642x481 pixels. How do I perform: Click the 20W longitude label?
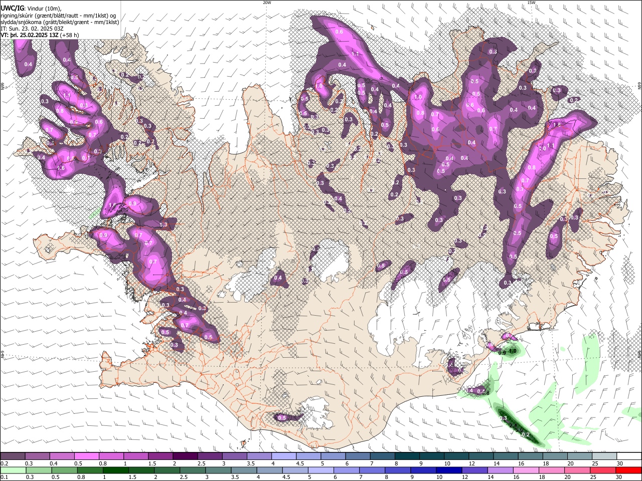point(267,3)
